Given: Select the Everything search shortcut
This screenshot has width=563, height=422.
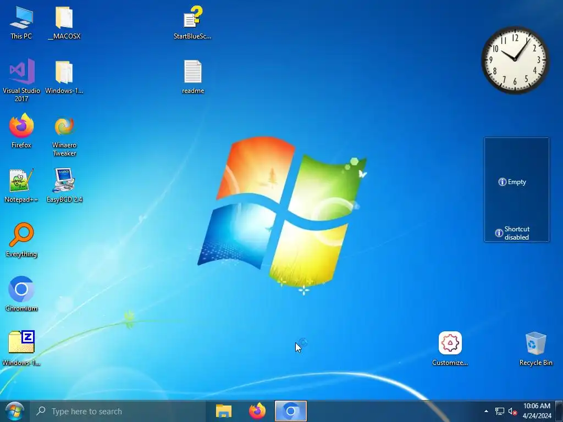Looking at the screenshot, I should click(21, 240).
